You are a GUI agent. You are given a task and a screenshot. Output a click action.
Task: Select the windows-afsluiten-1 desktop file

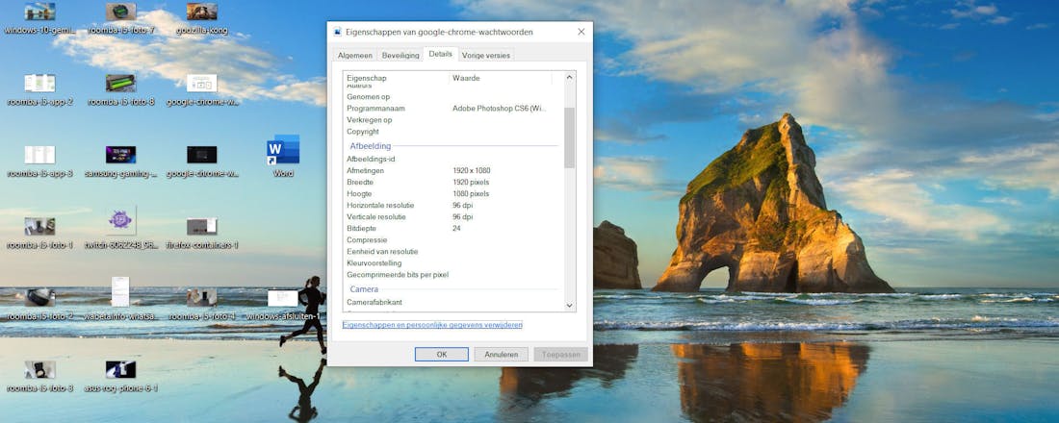click(x=283, y=304)
